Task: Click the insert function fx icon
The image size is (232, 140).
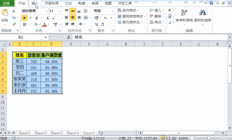Action: click(x=69, y=37)
